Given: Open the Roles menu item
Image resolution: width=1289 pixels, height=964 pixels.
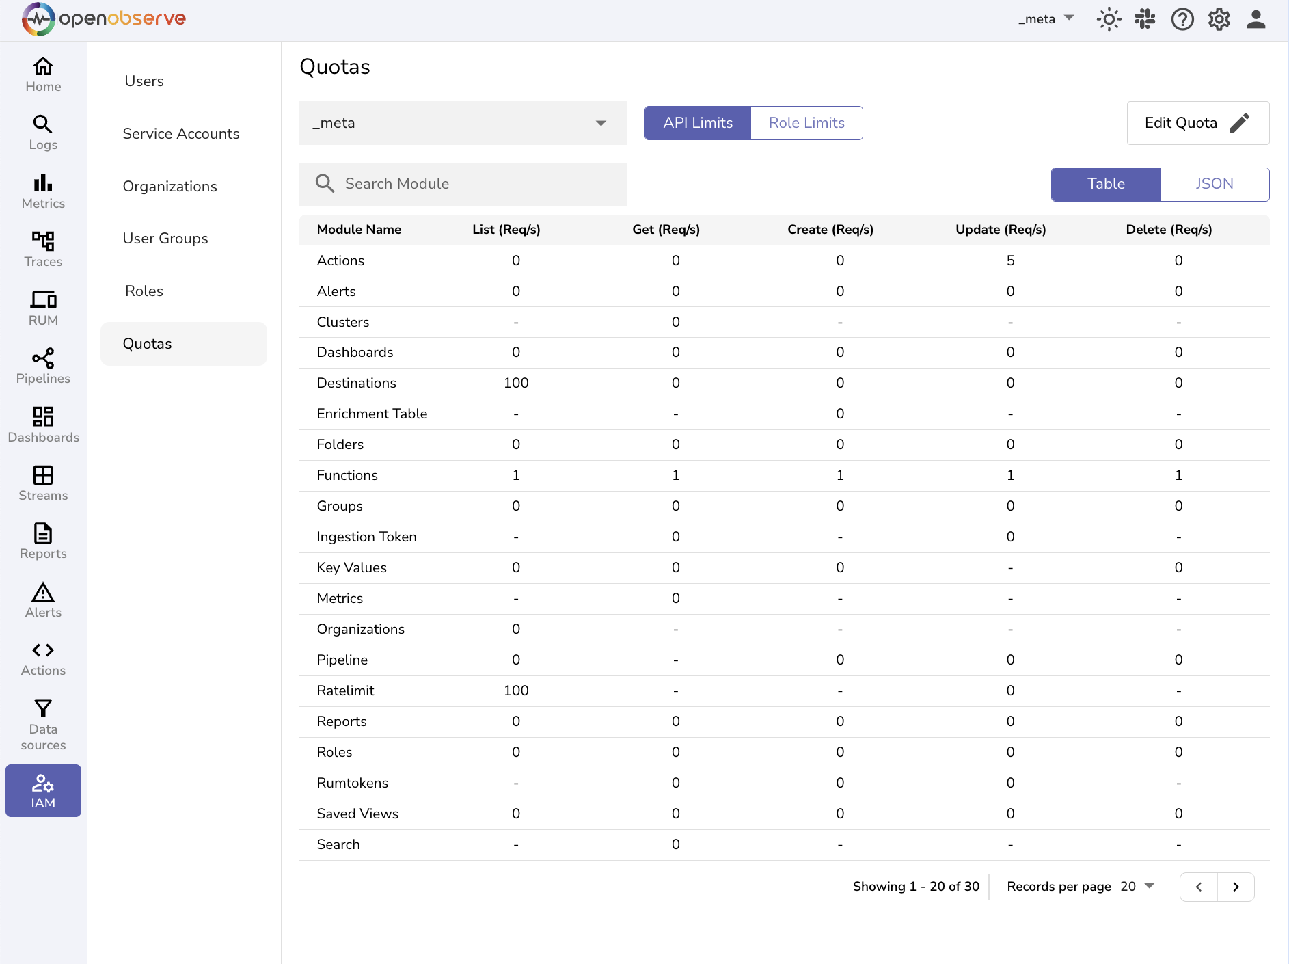Looking at the screenshot, I should [184, 291].
